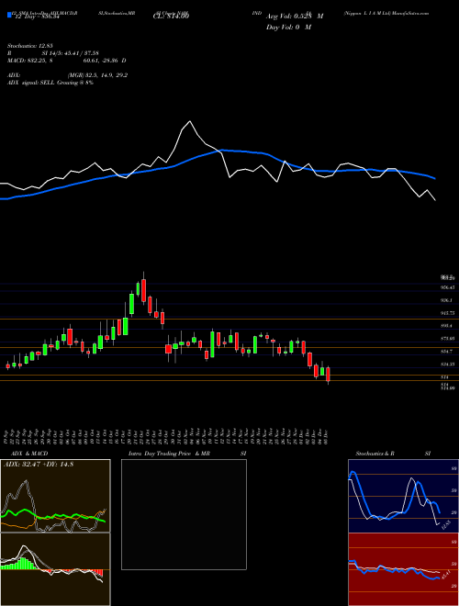Click the "Intra Day Trading Price" panel title

point(160,454)
